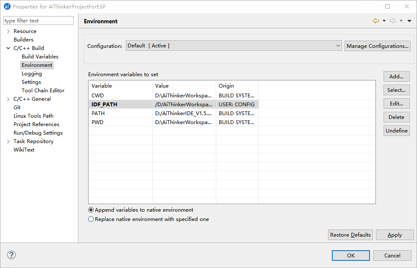Select Append variables to native environment

point(91,210)
